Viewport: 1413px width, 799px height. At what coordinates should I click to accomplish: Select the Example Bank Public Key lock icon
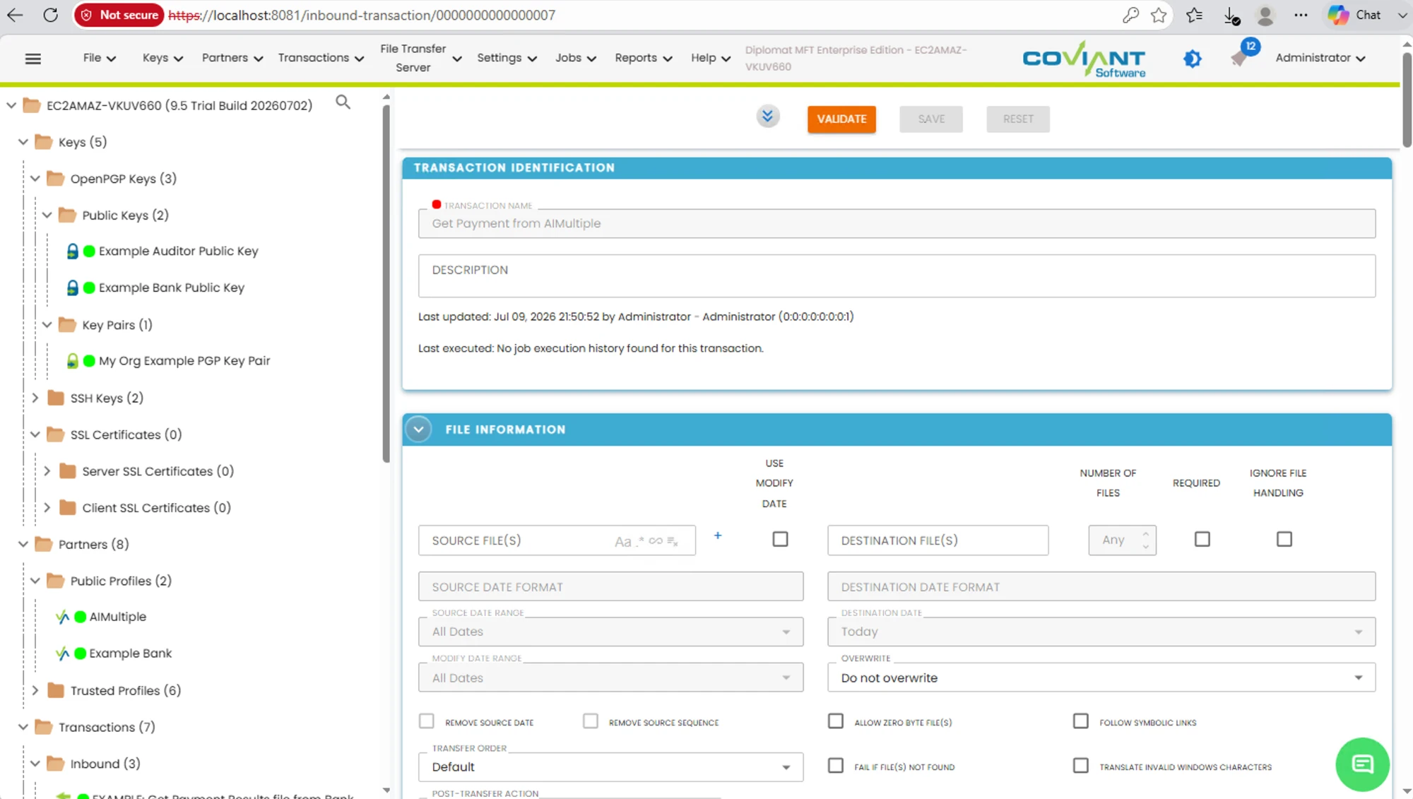point(72,288)
